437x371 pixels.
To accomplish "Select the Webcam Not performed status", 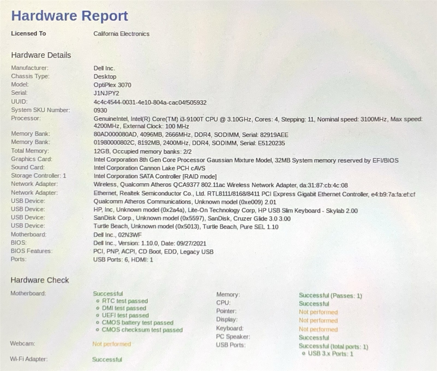I will pos(111,344).
